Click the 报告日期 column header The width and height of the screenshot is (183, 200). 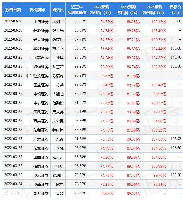[x=13, y=10]
